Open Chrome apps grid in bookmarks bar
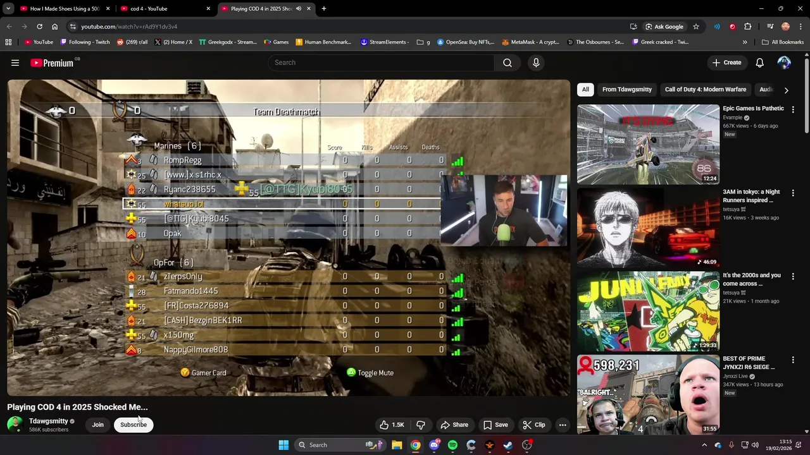The image size is (810, 455). pyautogui.click(x=8, y=42)
